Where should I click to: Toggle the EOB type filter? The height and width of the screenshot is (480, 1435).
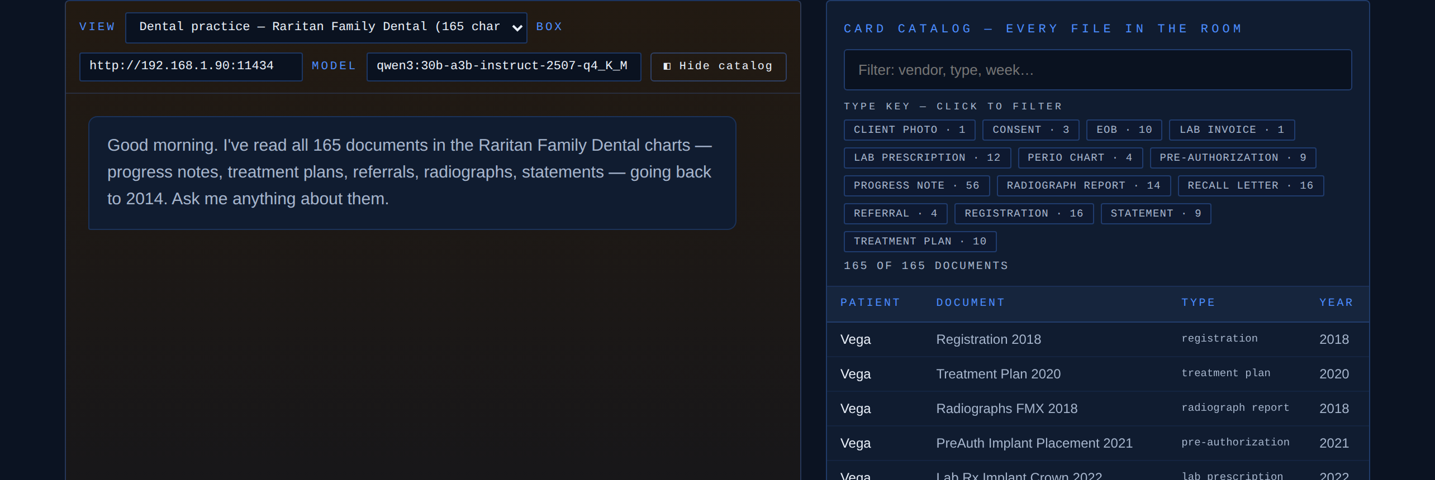1124,130
